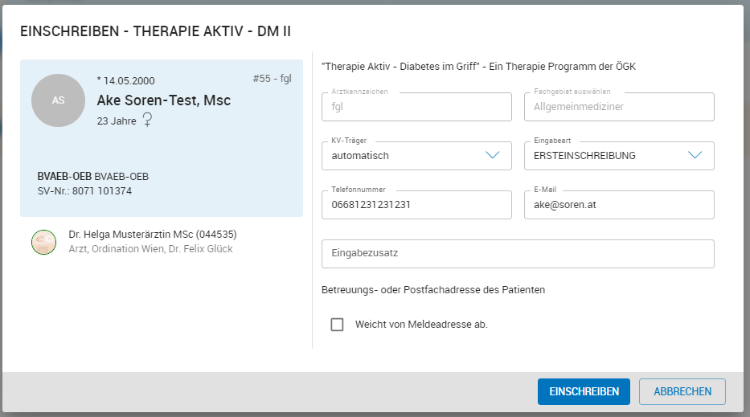
Task: Click 'Arzt, Ordination Wien, Dr. Felix Glück'
Action: pyautogui.click(x=150, y=248)
